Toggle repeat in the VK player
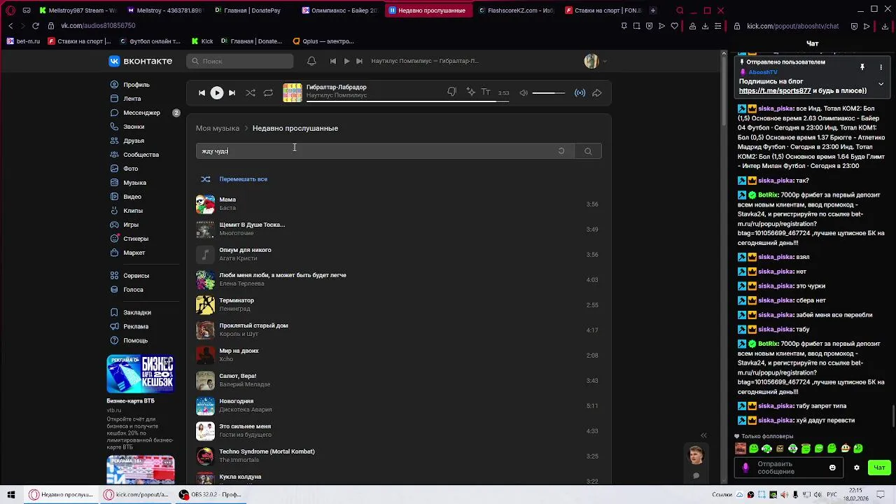 [268, 92]
